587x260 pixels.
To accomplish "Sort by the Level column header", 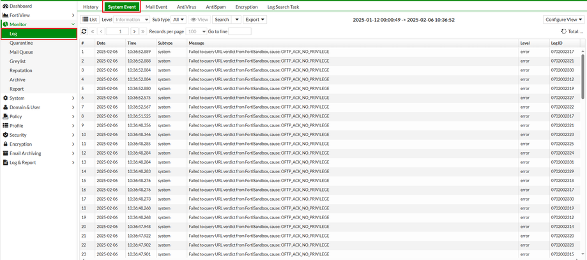I will point(534,43).
